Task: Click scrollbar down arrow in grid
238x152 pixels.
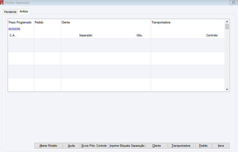Action: pyautogui.click(x=227, y=89)
